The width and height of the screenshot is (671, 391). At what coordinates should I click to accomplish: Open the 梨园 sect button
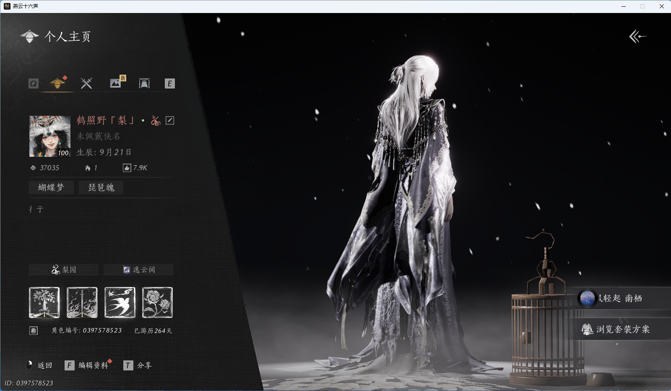point(64,270)
